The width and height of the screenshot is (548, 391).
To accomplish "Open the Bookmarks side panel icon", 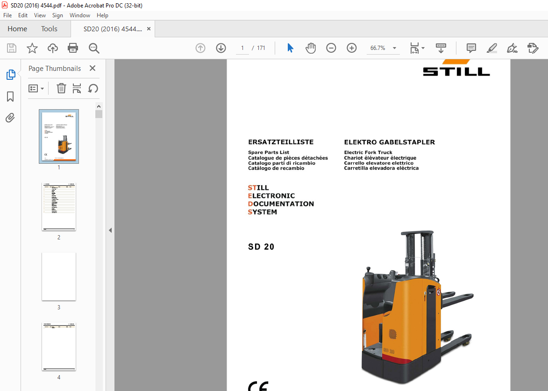I will point(10,97).
